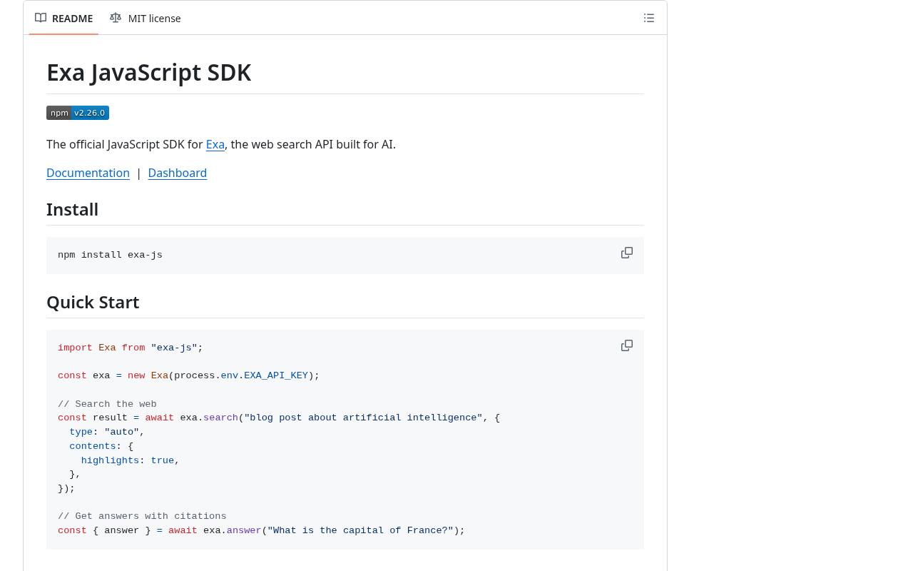
Task: Click the exa.answer code line
Action: pyautogui.click(x=261, y=530)
